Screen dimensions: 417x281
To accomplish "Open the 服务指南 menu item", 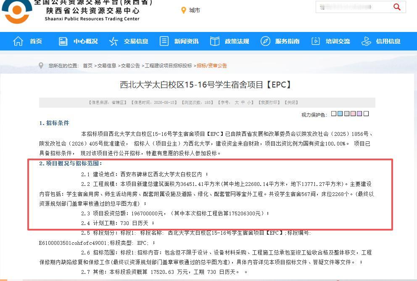I will point(287,41).
